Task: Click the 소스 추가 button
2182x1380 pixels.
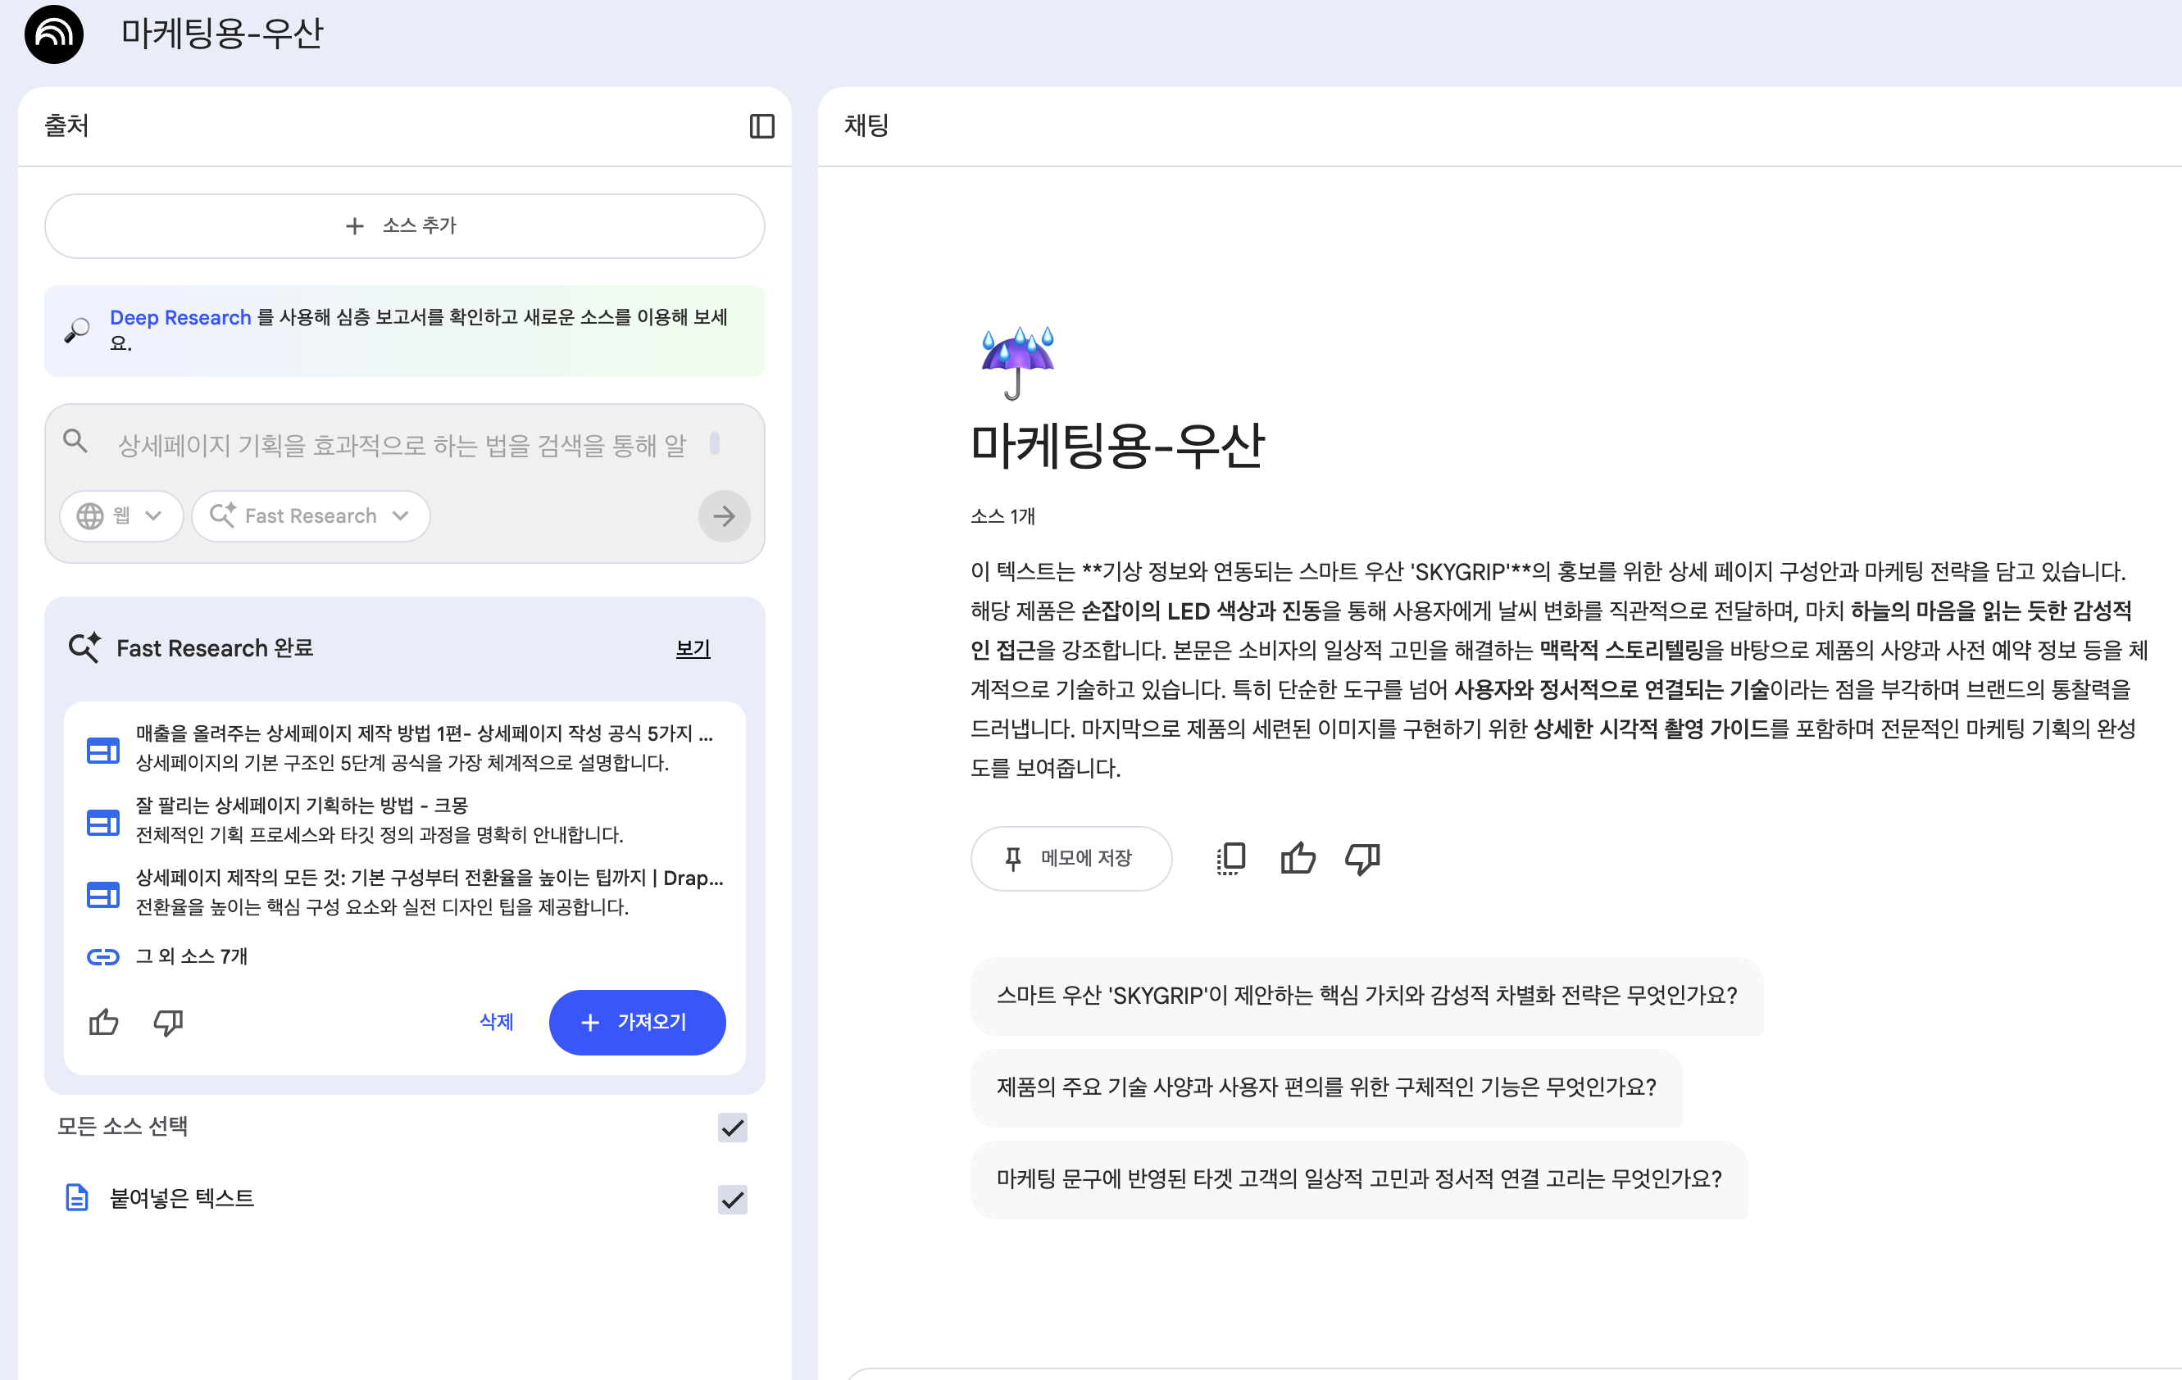Action: (x=404, y=225)
